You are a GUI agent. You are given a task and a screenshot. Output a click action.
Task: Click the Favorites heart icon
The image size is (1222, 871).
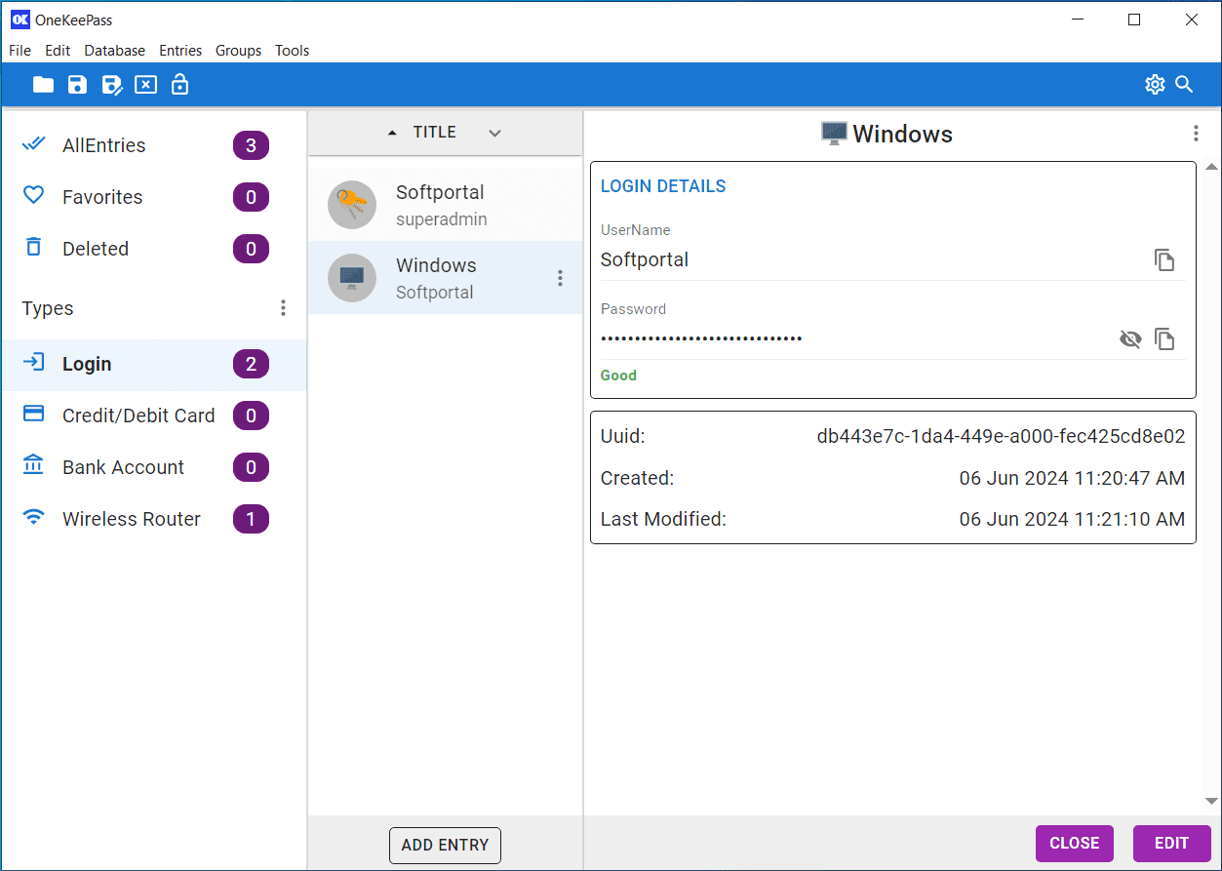tap(34, 196)
